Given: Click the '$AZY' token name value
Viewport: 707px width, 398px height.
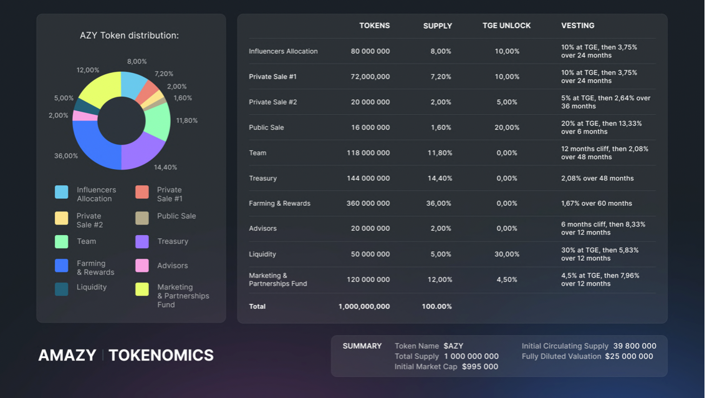Looking at the screenshot, I should point(453,346).
